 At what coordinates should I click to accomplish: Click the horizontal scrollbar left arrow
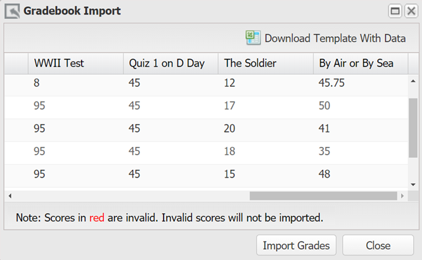click(x=10, y=196)
